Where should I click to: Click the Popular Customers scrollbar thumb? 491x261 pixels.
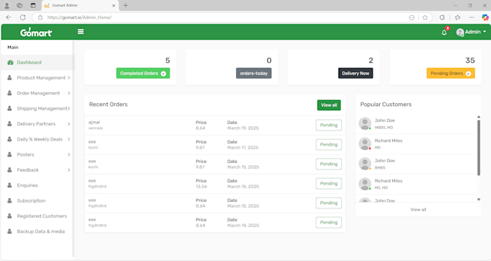point(479,148)
